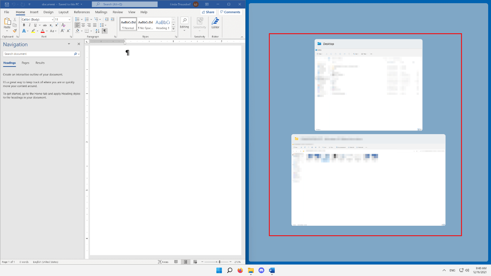Open the Calibri (Body) font name dropdown
The height and width of the screenshot is (276, 491).
(x=52, y=19)
